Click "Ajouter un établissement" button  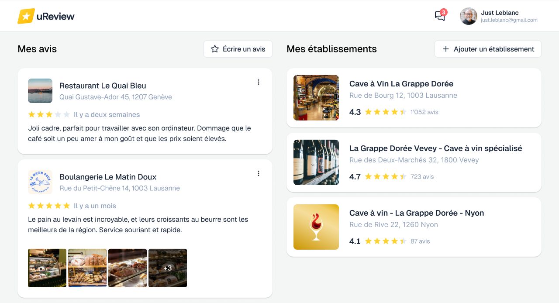point(488,49)
